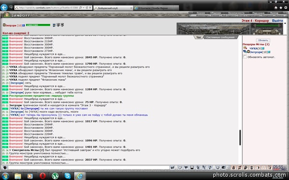Viewport: 289px width, 180px height.
Task: Click the crossed tools icon in chat toolbar
Action: point(204,168)
